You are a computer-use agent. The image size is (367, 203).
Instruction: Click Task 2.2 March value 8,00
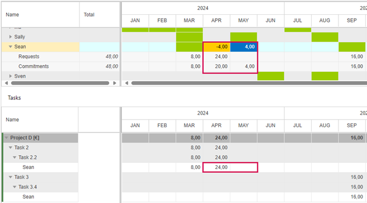[195, 157]
